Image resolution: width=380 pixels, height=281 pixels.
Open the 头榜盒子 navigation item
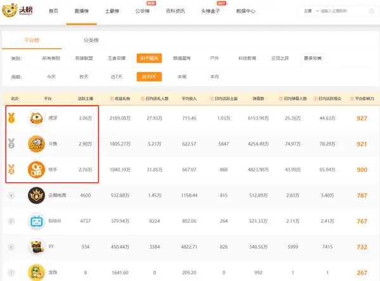tap(210, 11)
